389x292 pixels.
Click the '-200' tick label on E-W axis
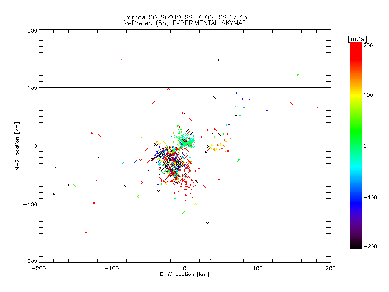pos(39,268)
